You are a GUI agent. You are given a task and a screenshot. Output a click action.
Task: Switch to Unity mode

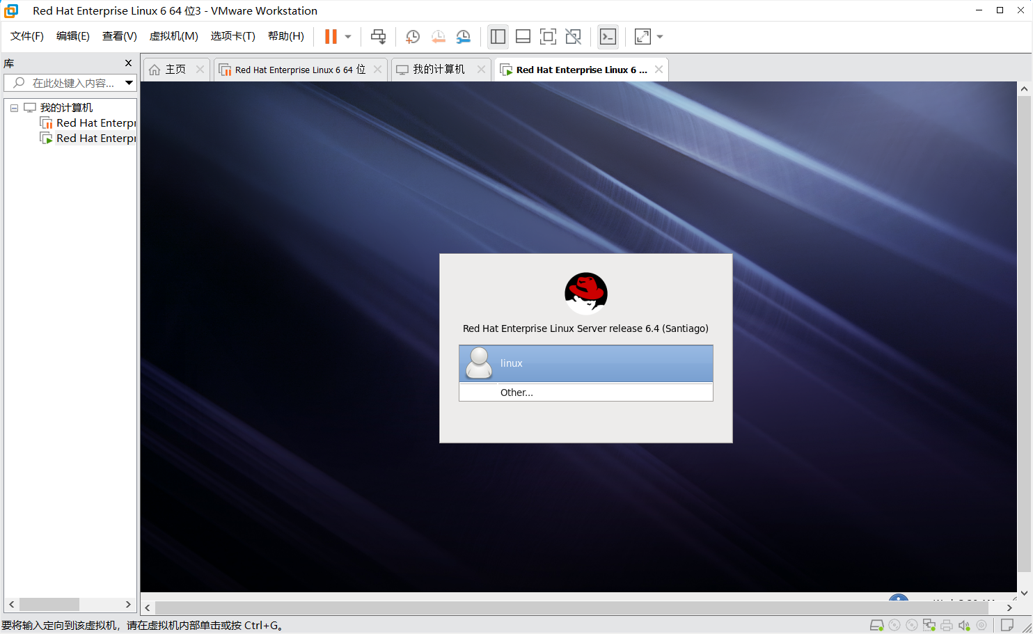(x=573, y=37)
